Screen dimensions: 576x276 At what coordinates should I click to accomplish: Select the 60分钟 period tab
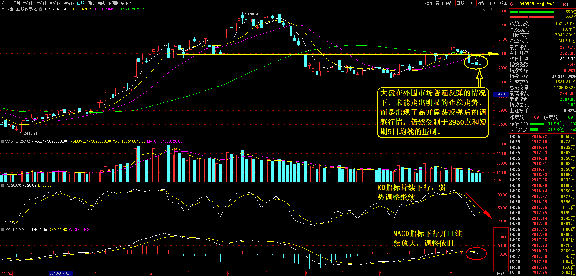point(69,3)
